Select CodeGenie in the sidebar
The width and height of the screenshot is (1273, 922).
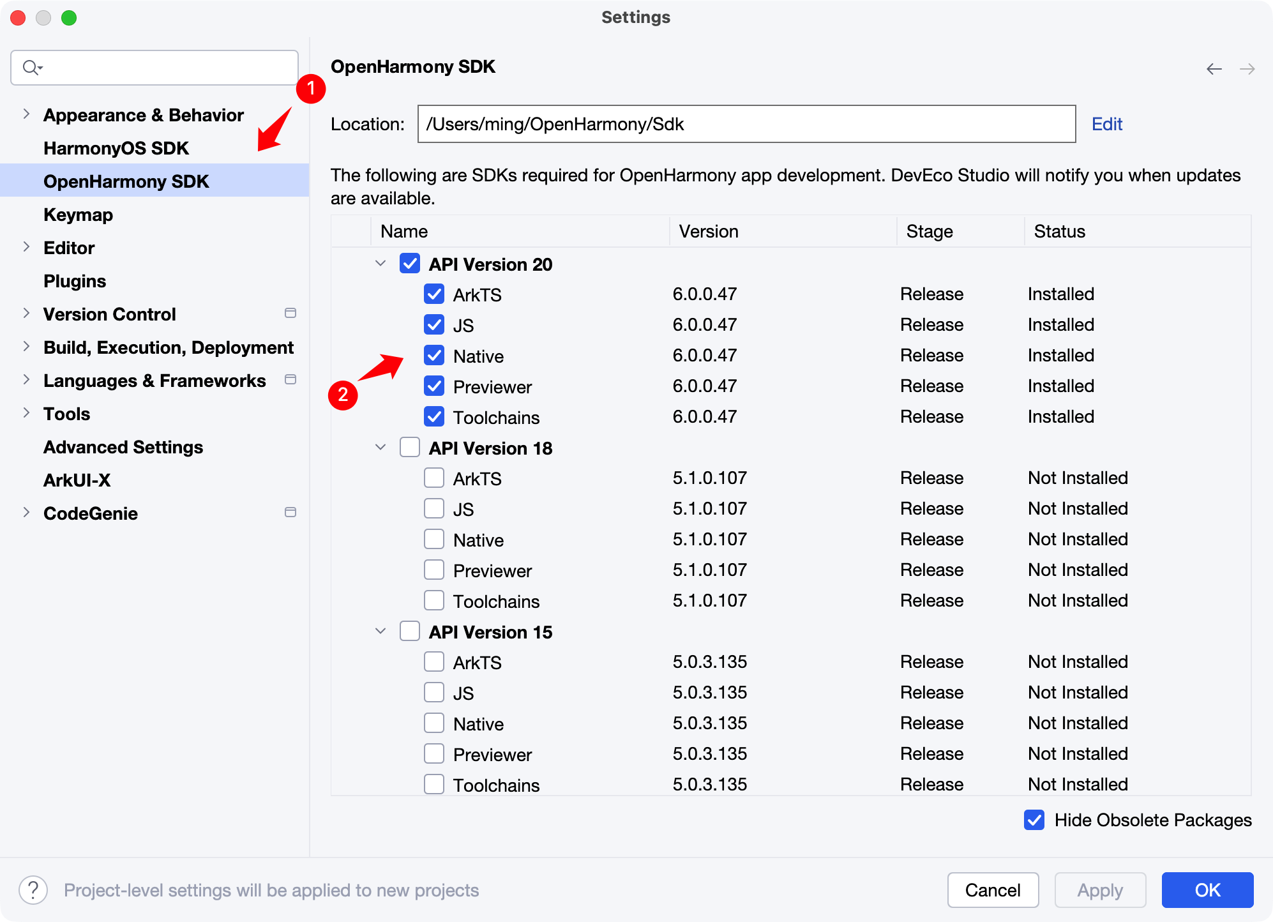(x=91, y=513)
